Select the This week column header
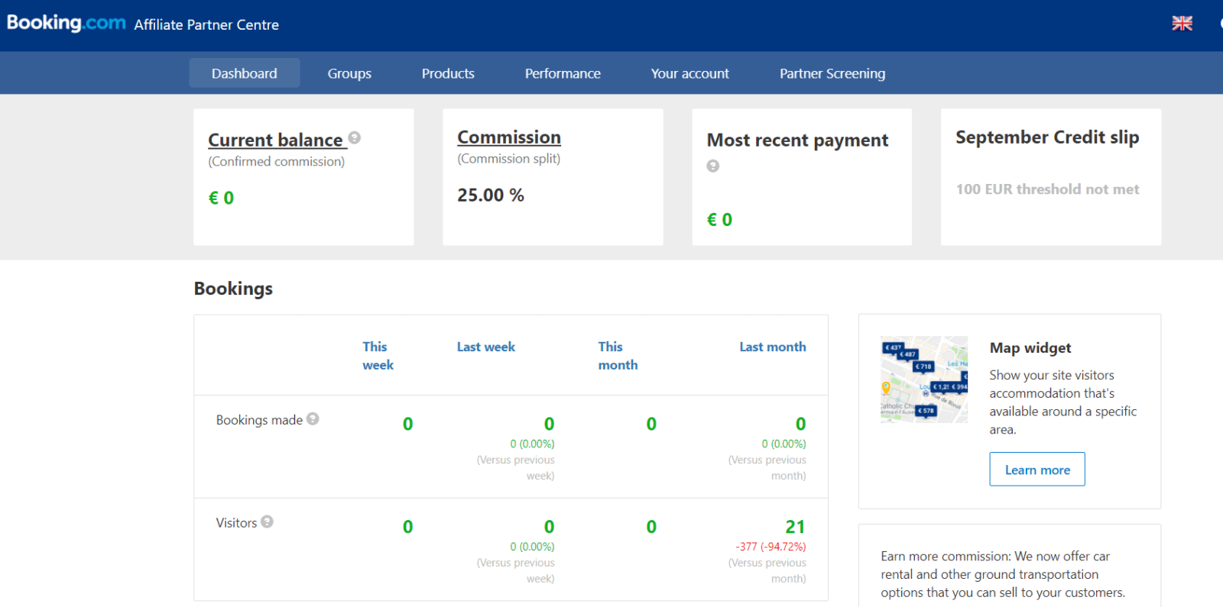 click(378, 356)
